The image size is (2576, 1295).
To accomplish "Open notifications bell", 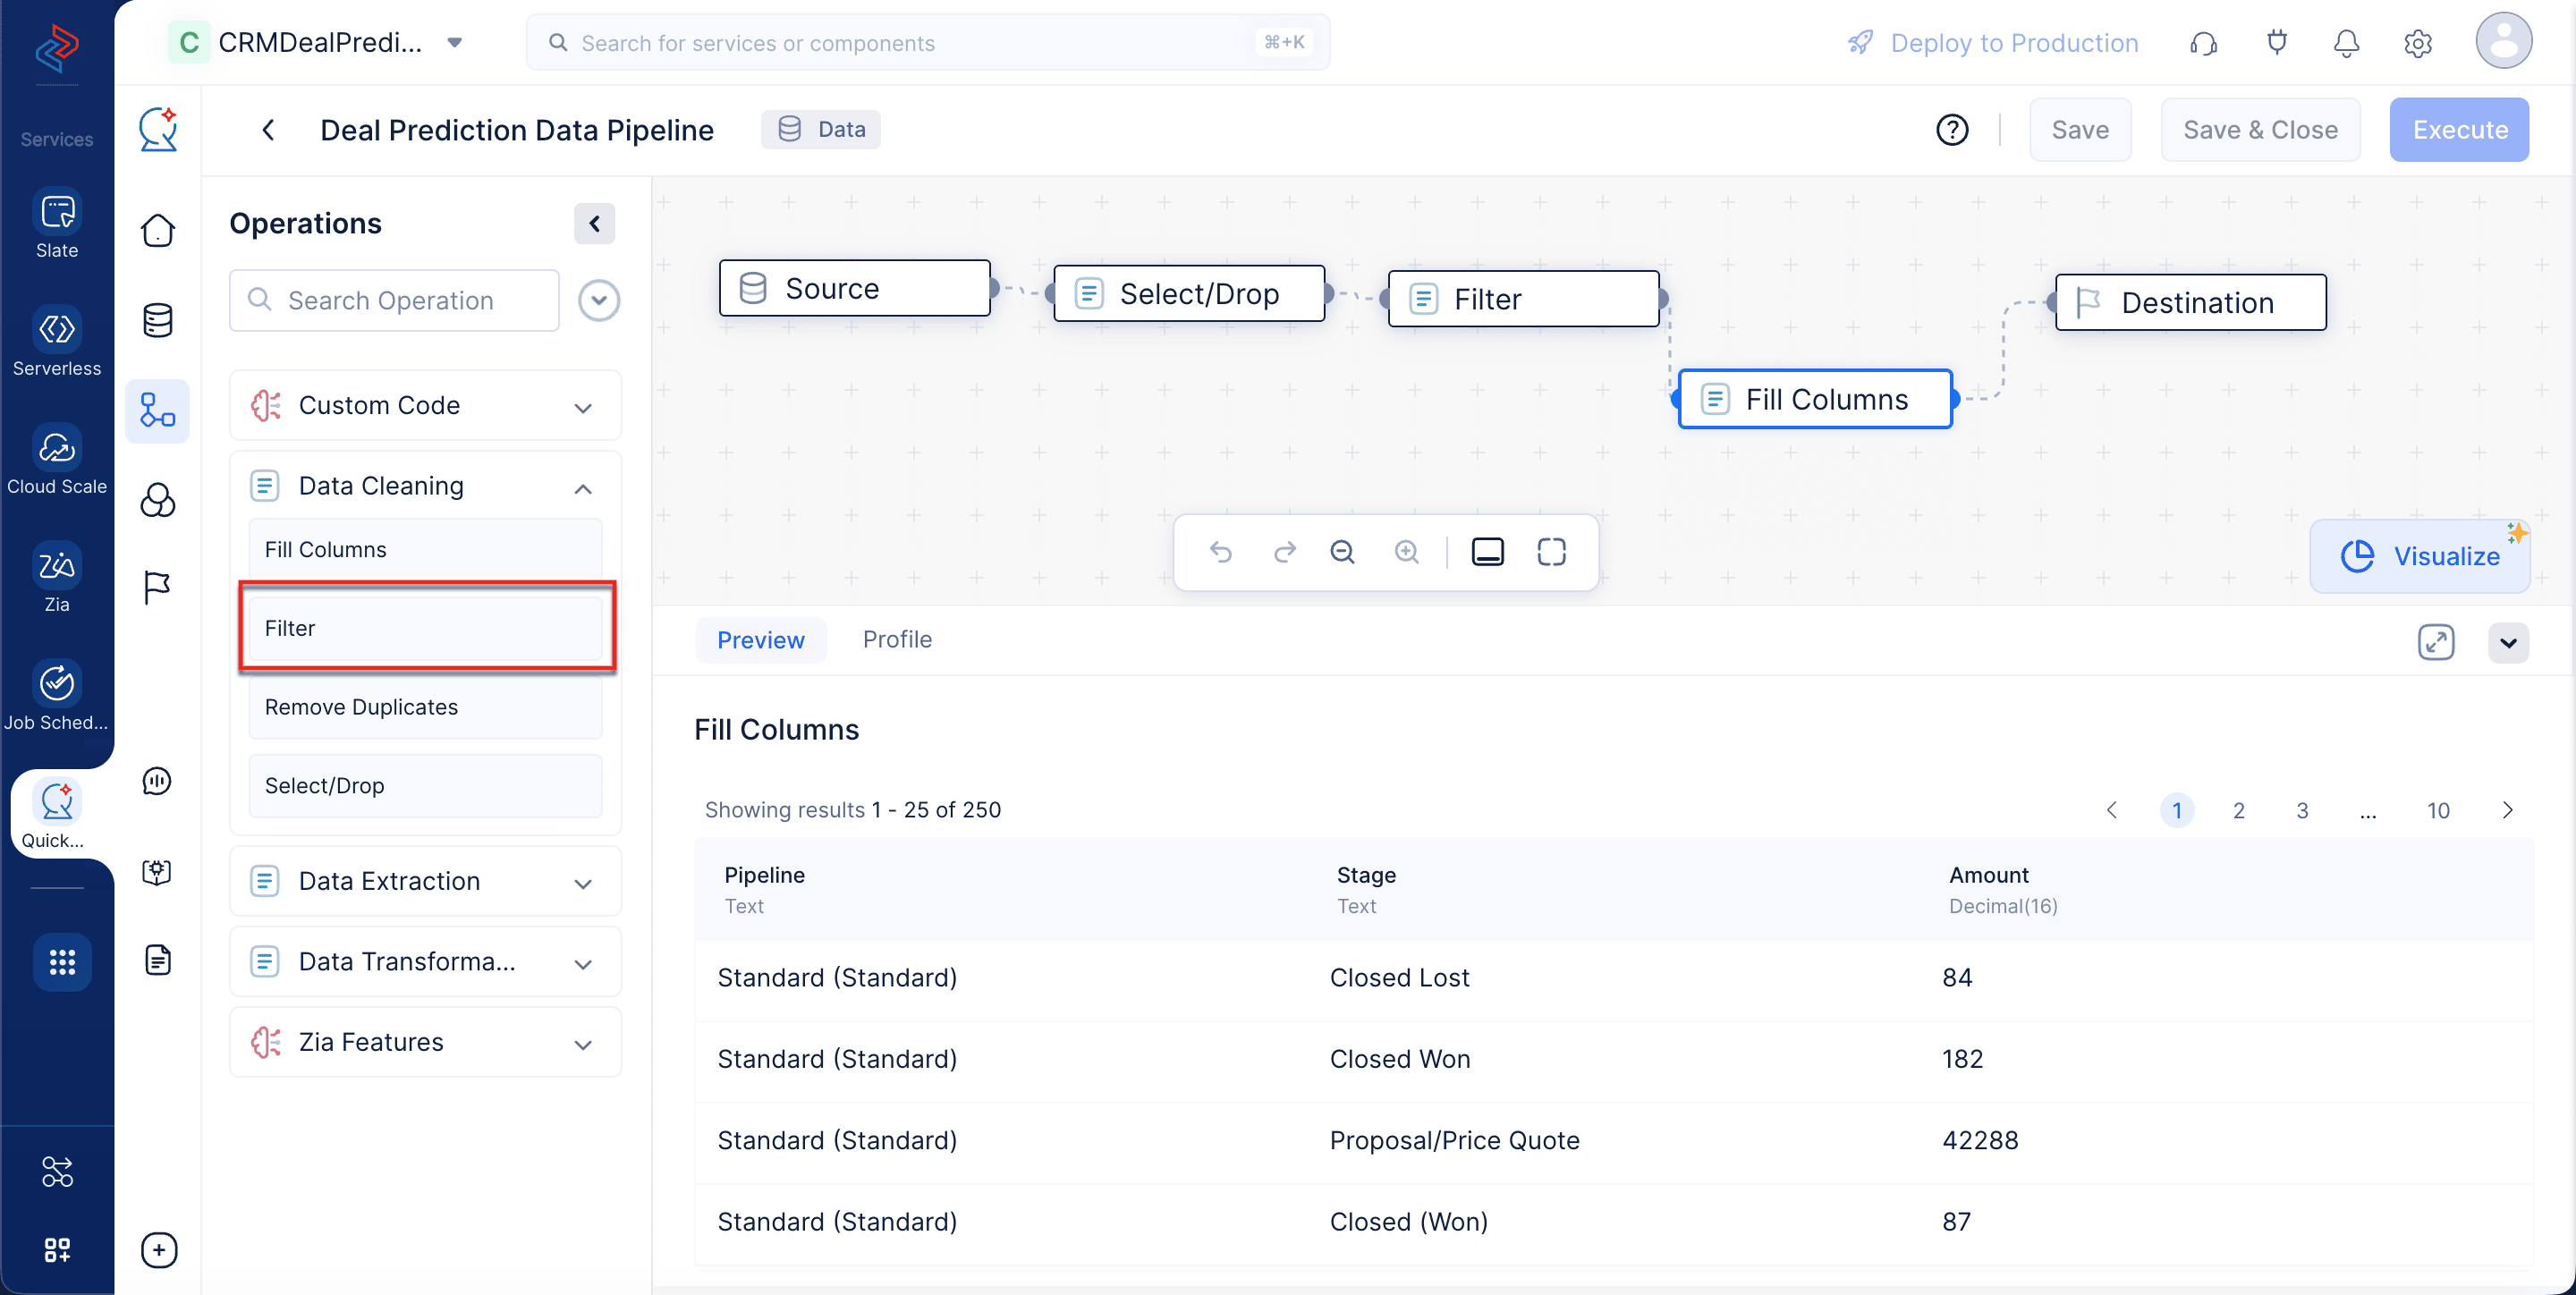I will [2347, 43].
